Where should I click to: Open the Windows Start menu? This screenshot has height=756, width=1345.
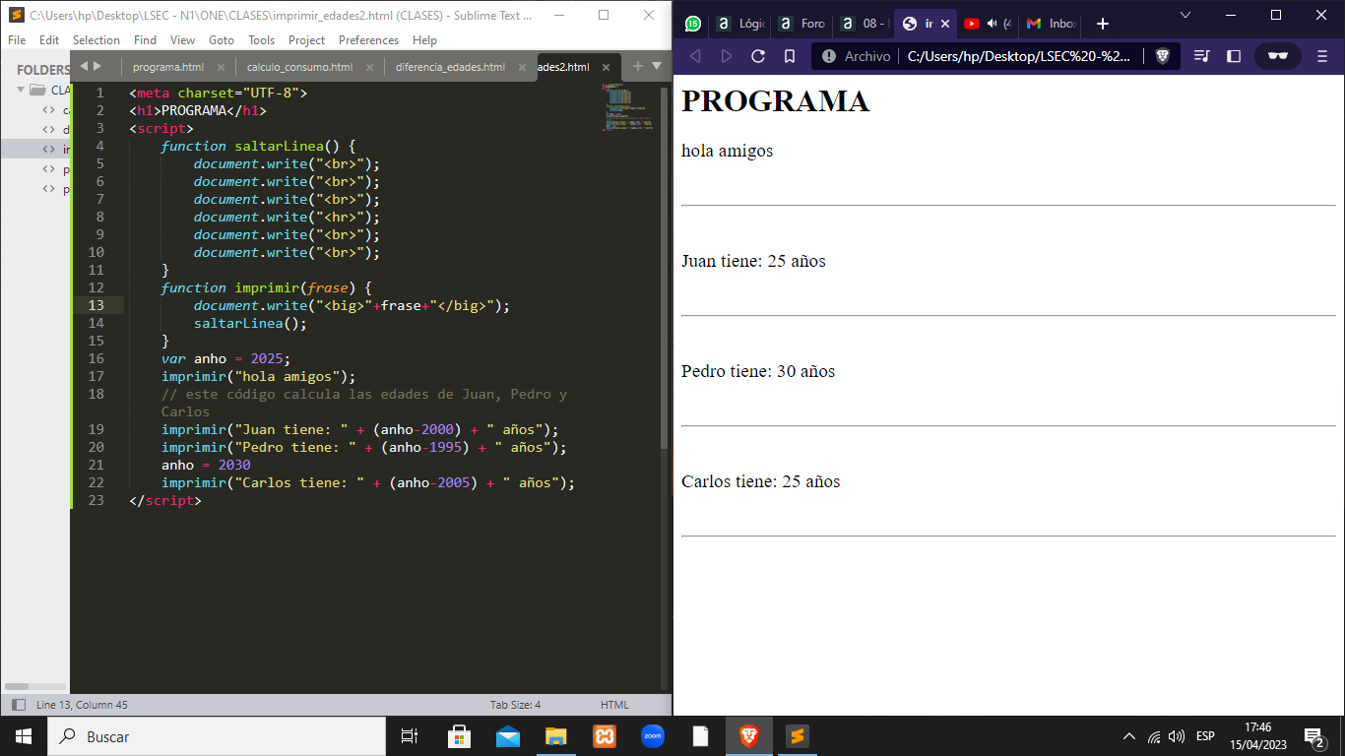(x=24, y=736)
